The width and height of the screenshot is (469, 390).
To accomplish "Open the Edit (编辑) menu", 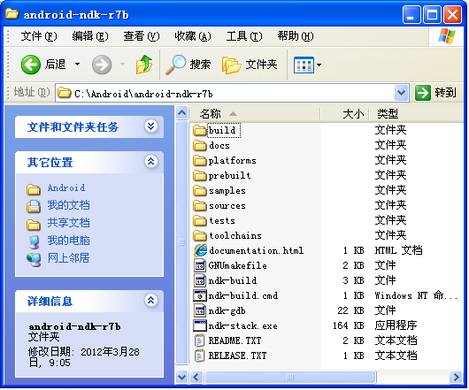I will [90, 36].
